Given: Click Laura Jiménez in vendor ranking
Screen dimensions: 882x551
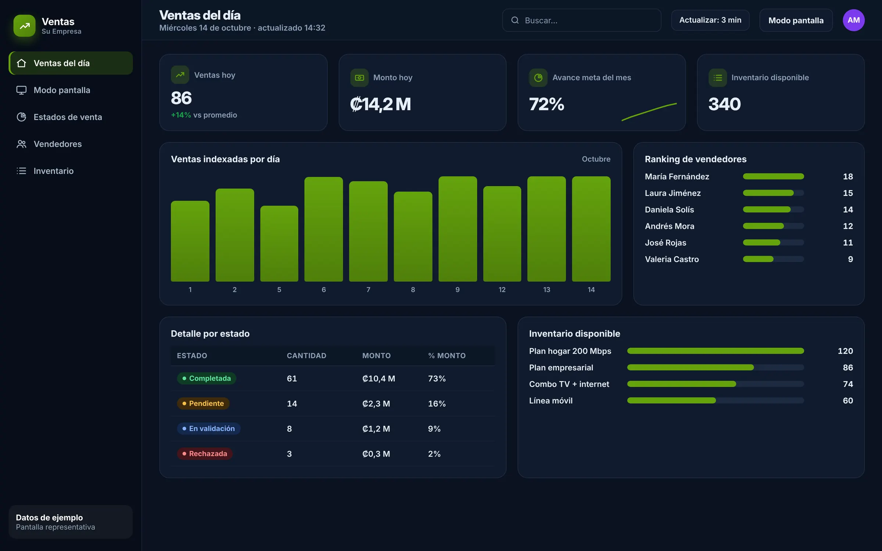Looking at the screenshot, I should tap(673, 193).
